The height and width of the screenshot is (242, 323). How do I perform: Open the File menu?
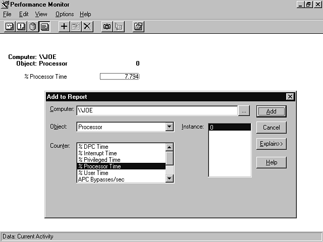pos(7,14)
